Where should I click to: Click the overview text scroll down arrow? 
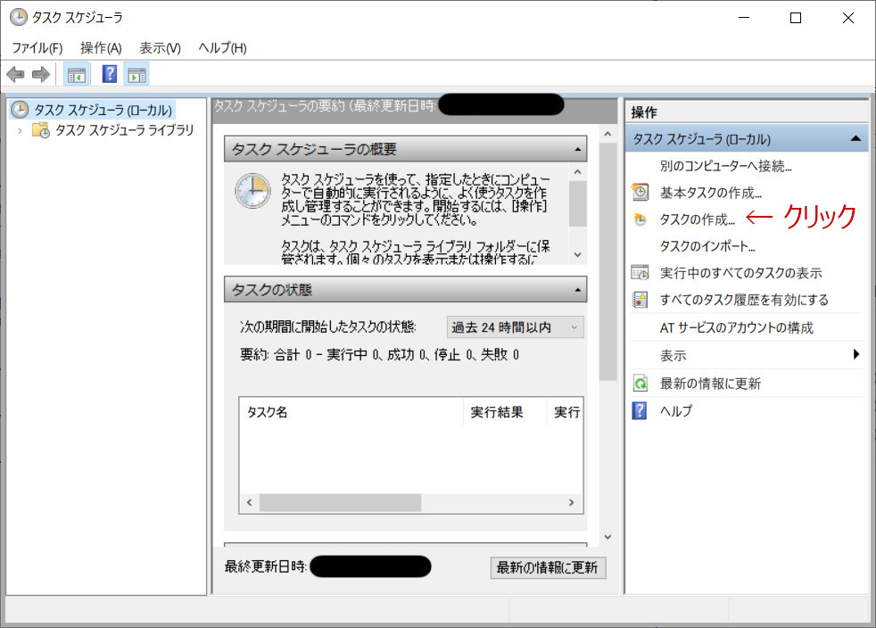578,255
